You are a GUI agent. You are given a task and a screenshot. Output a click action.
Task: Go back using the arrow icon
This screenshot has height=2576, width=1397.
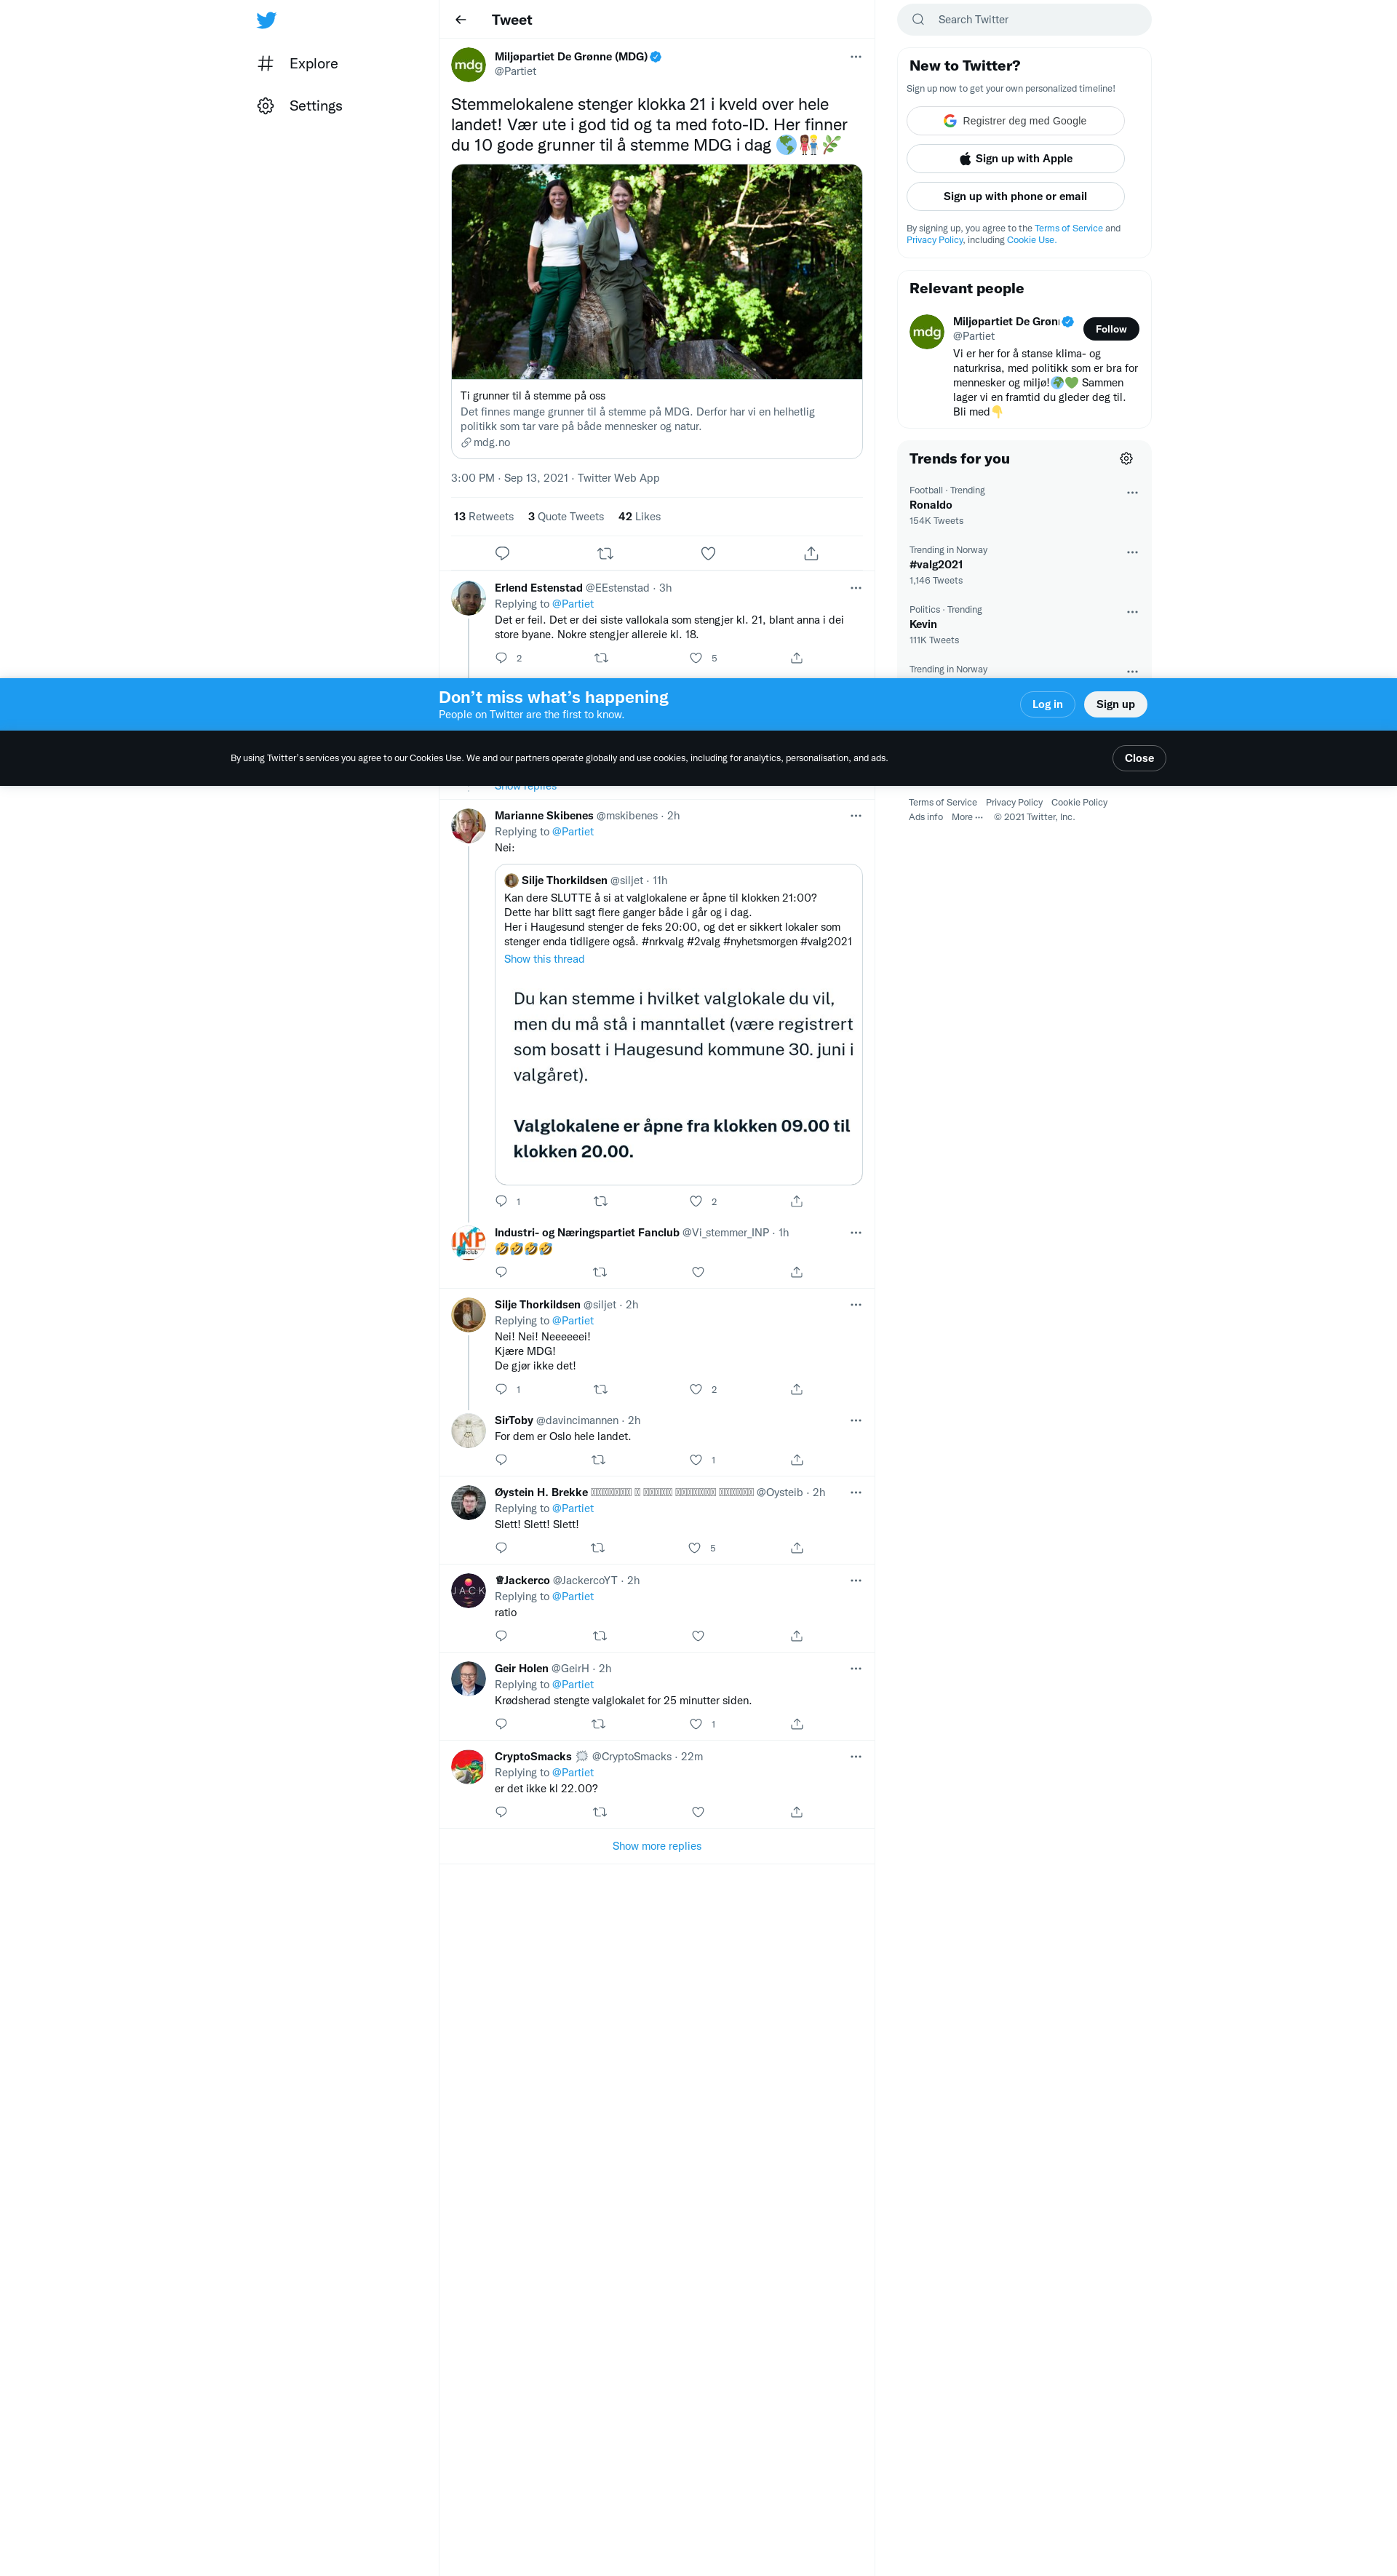click(460, 20)
